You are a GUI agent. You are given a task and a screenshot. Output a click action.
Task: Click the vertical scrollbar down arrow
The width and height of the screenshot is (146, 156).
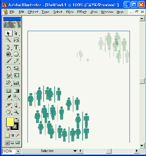[x=142, y=146]
